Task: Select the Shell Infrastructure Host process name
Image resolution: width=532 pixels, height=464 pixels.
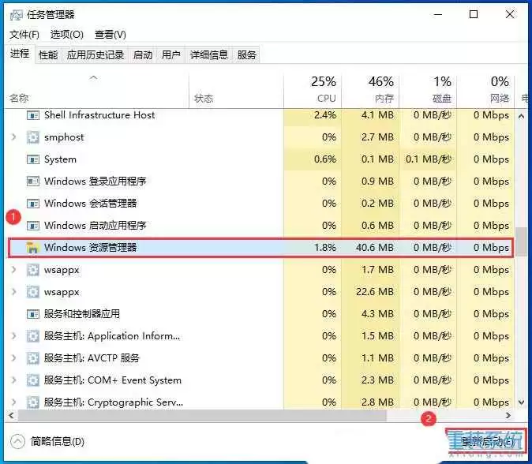Action: click(99, 115)
